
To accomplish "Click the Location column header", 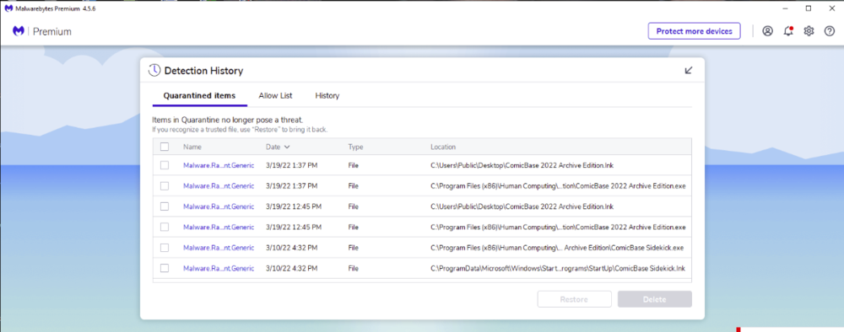I will (x=443, y=147).
